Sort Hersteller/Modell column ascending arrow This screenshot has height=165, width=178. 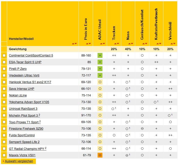(73, 44)
